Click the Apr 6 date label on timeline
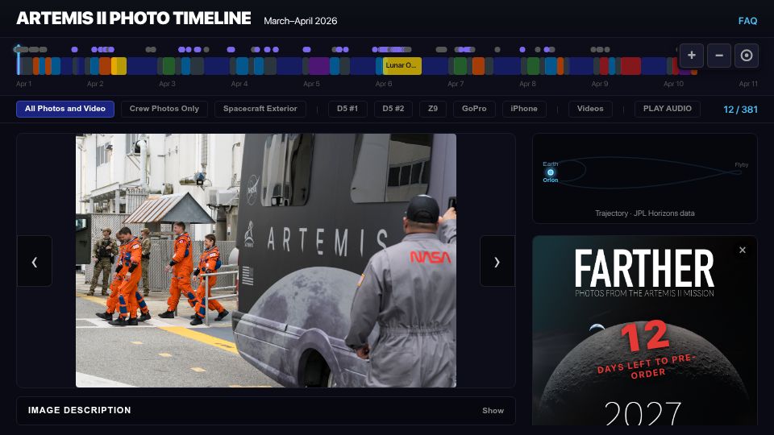The height and width of the screenshot is (435, 774). (x=384, y=84)
